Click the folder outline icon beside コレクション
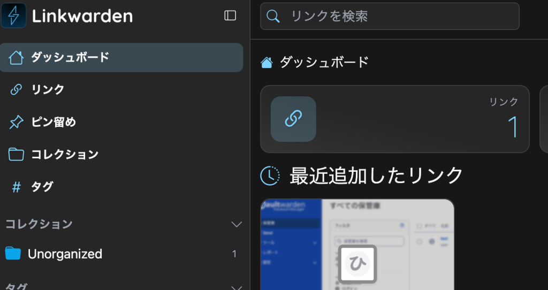548x290 pixels. (16, 155)
